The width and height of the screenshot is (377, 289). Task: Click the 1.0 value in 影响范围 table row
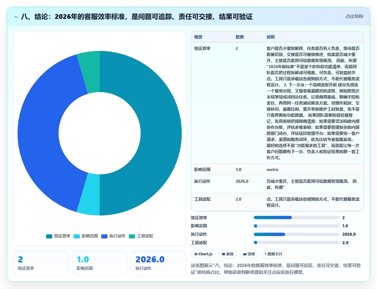click(238, 170)
